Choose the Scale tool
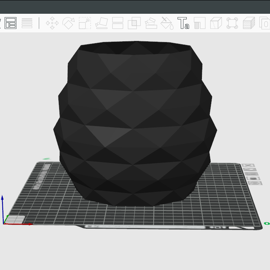 85,23
